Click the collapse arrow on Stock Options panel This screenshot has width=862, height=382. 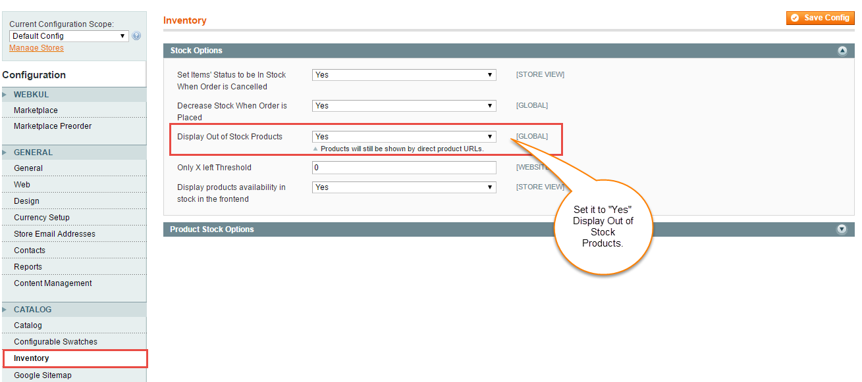pos(842,50)
